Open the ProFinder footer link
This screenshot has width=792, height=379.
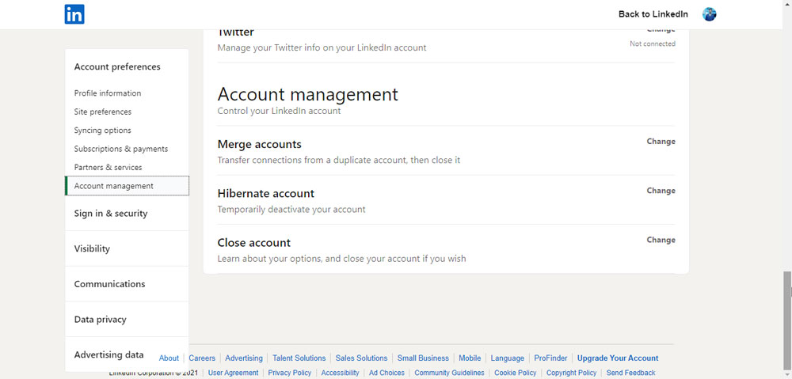click(x=551, y=358)
